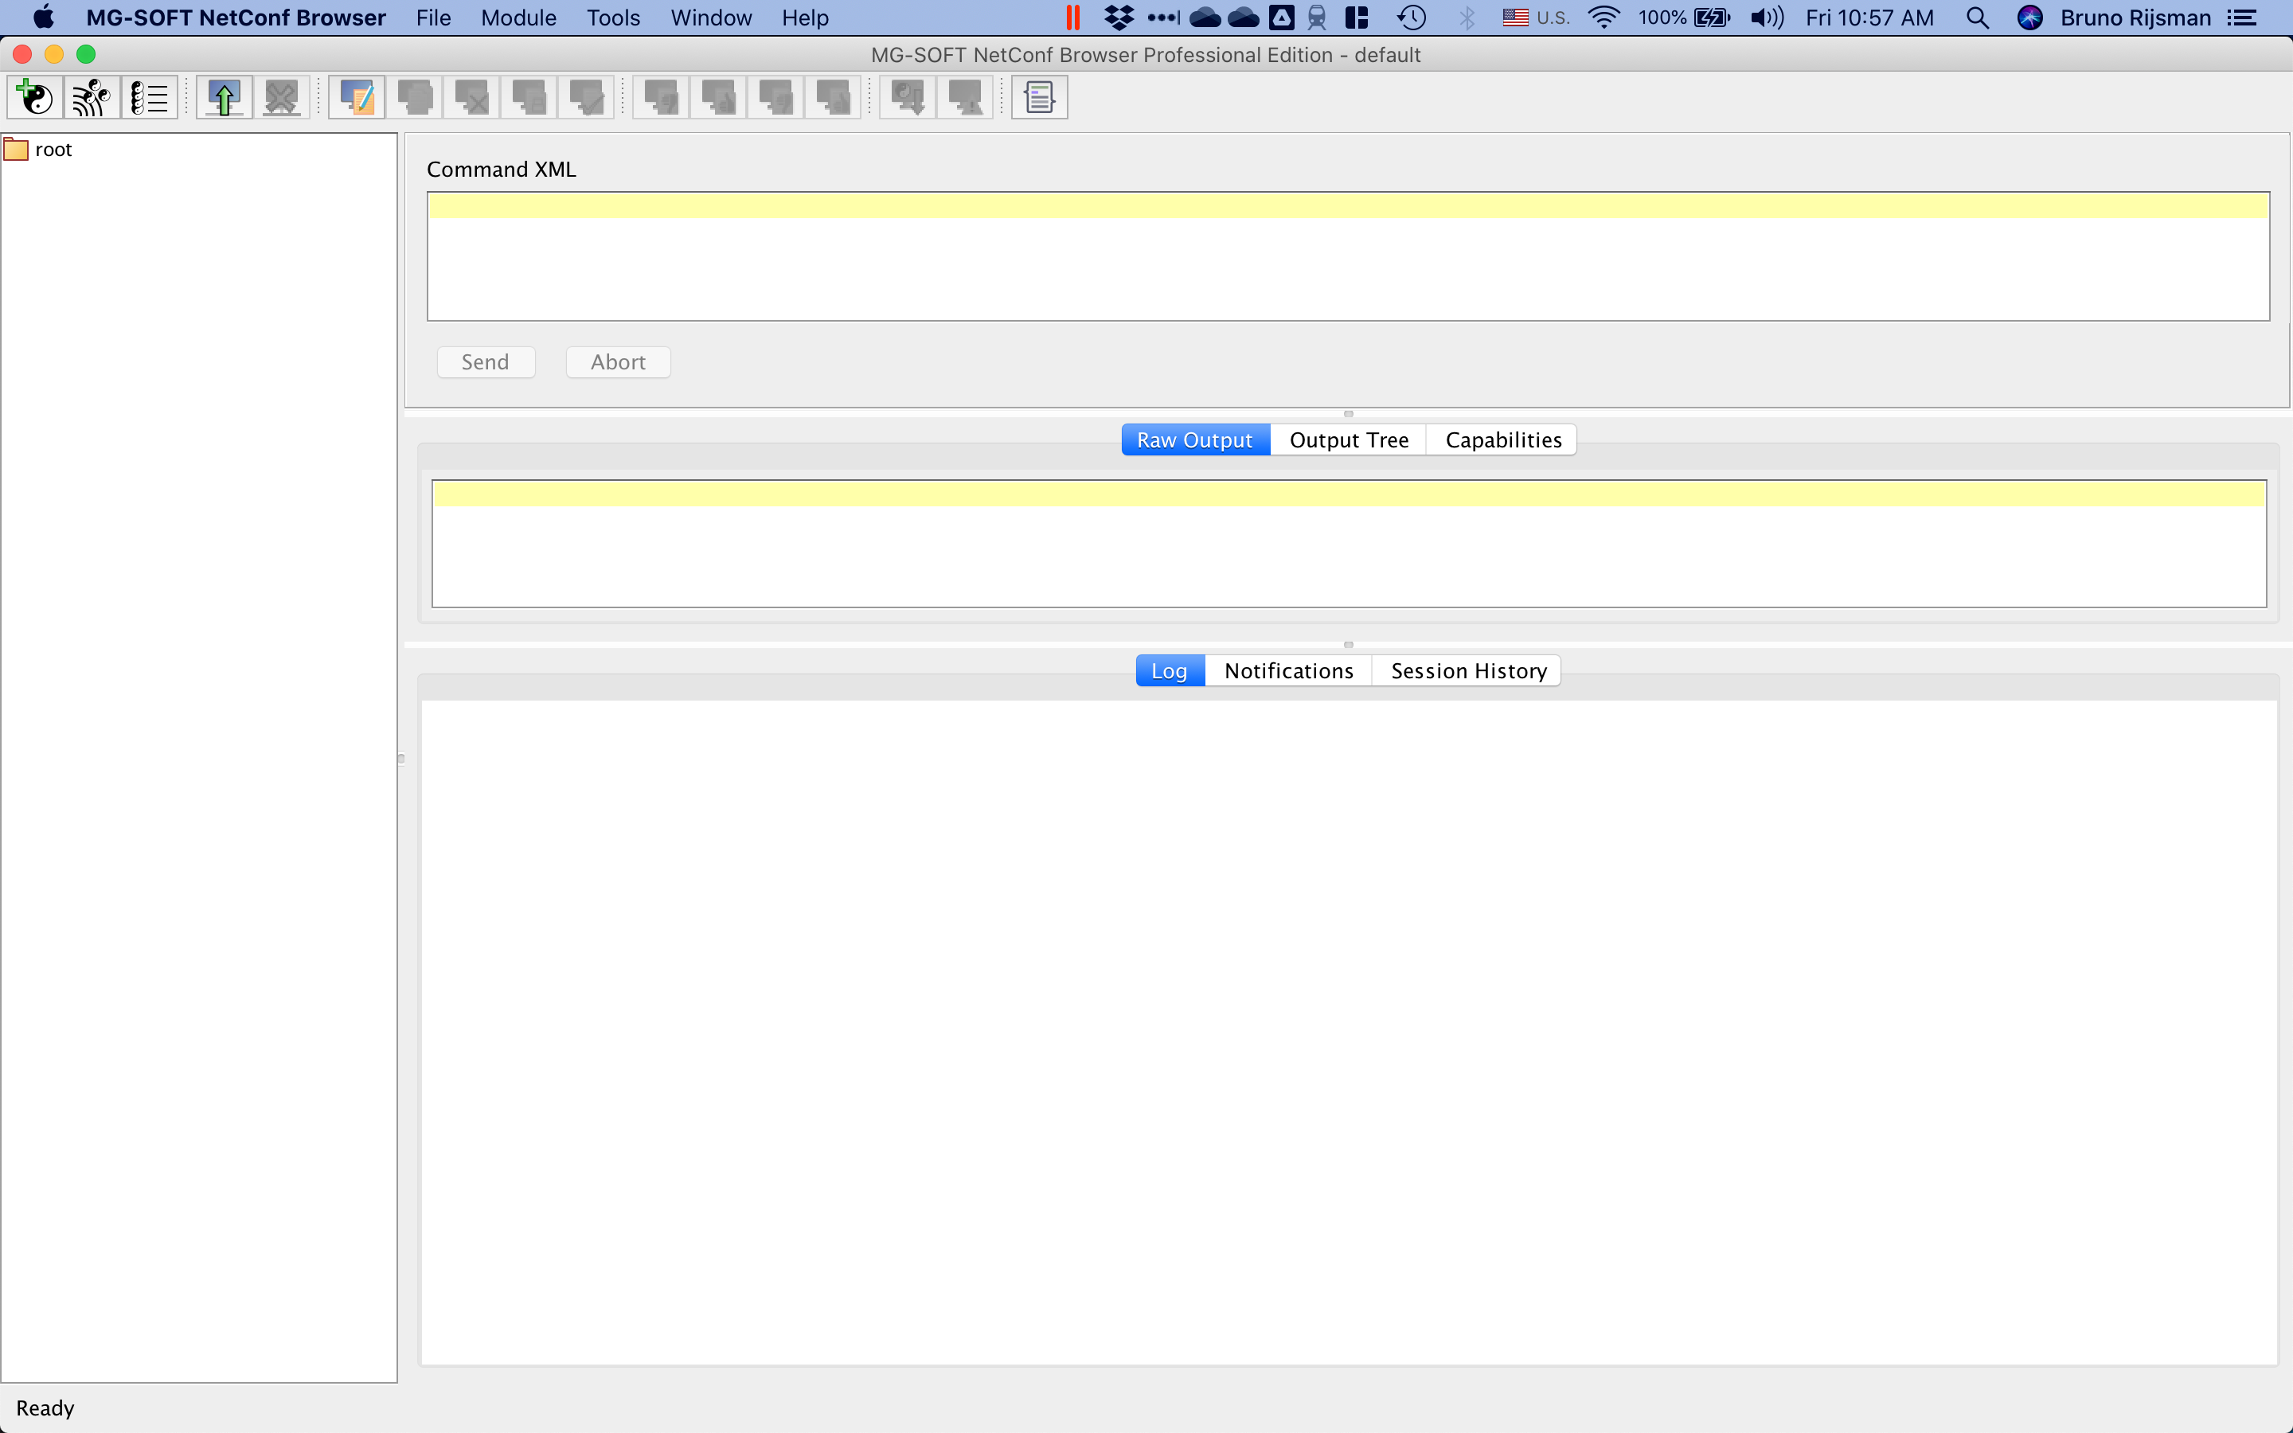The width and height of the screenshot is (2293, 1433).
Task: Connect using the green up-arrow toolbar icon
Action: 223,96
